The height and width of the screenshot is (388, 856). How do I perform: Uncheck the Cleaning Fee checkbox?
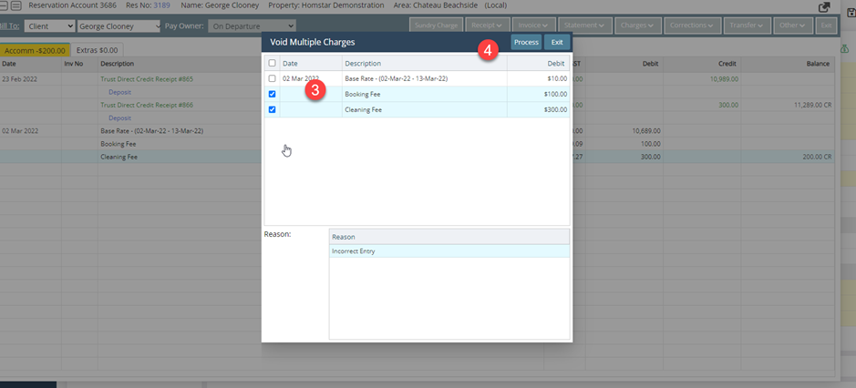(272, 109)
